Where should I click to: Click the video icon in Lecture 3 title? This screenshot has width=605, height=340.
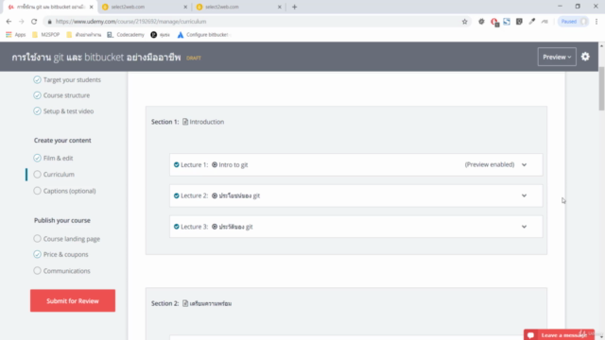215,227
